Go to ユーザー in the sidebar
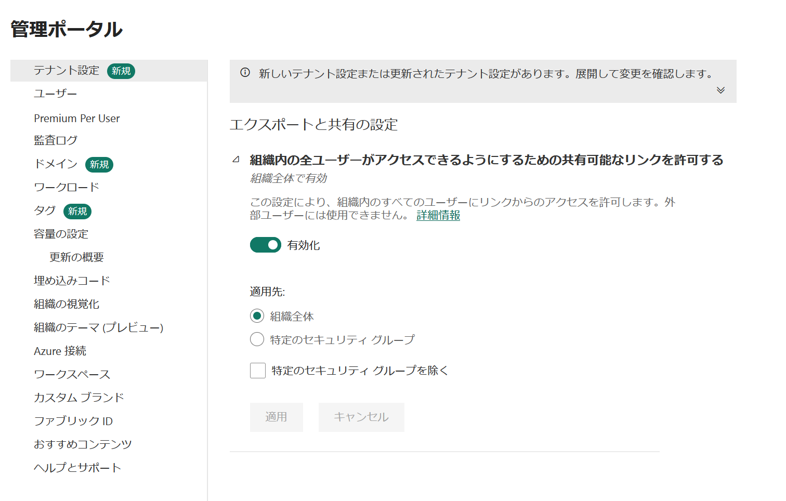 (x=55, y=94)
